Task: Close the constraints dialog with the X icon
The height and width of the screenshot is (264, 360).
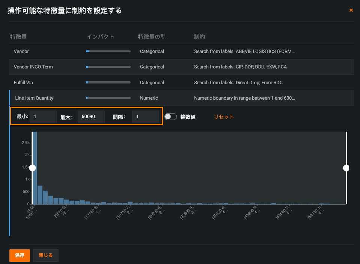Action: pos(351,10)
